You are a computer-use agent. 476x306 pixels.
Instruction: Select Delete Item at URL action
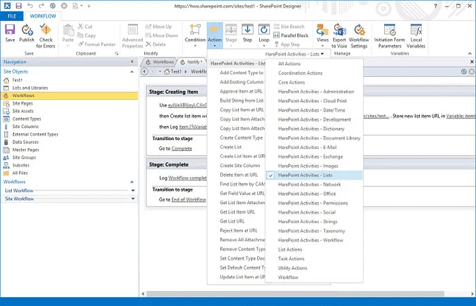(239, 175)
